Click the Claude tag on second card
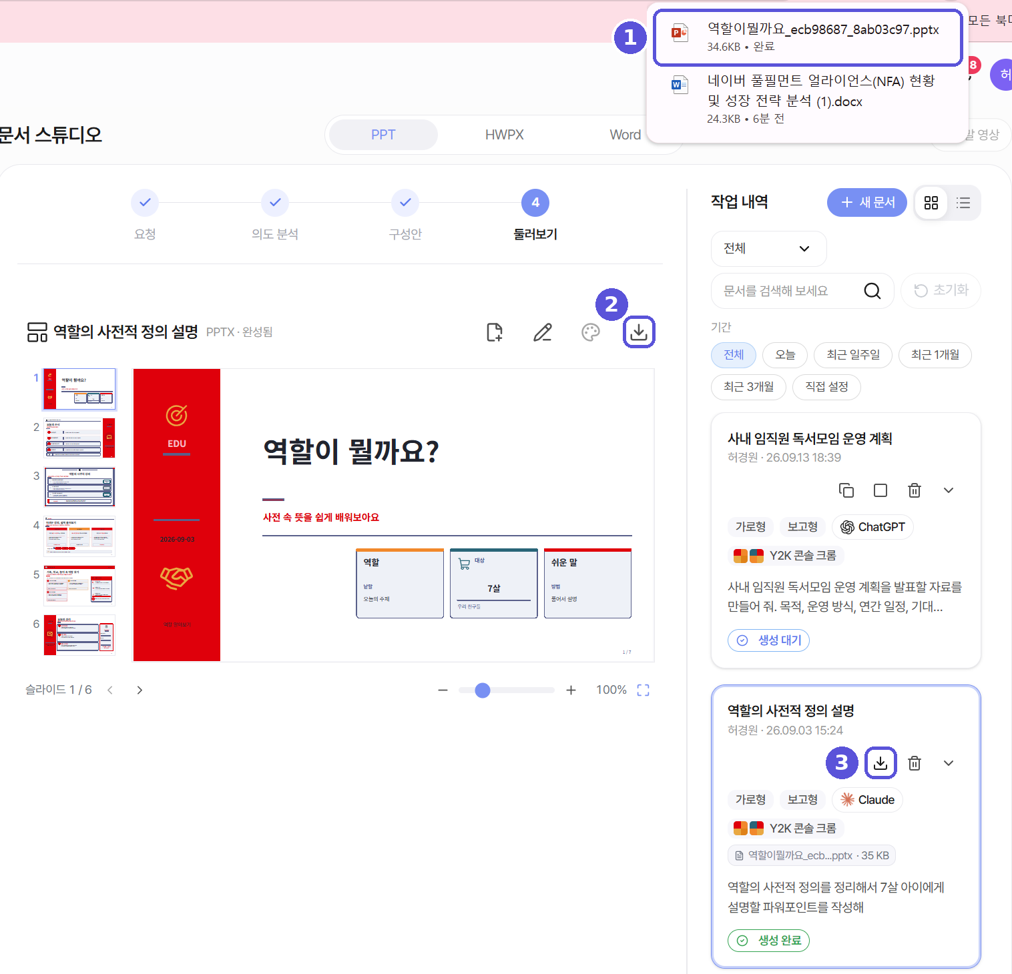Screen dimensions: 1012x974 click(867, 800)
